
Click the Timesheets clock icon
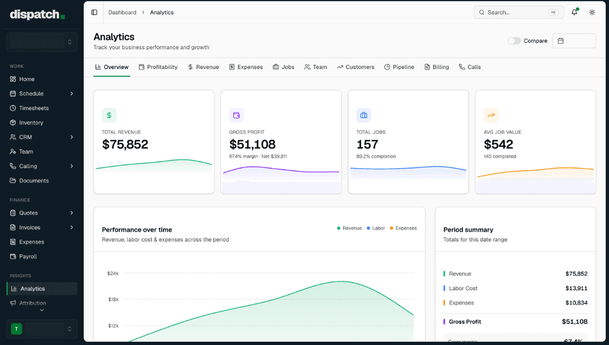click(x=13, y=108)
